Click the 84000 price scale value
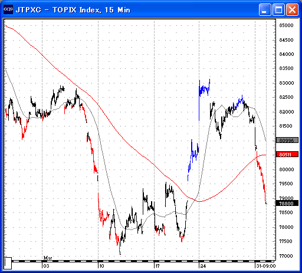 [x=286, y=54]
